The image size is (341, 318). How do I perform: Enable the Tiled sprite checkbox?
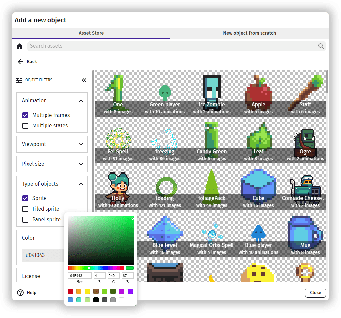[25, 209]
